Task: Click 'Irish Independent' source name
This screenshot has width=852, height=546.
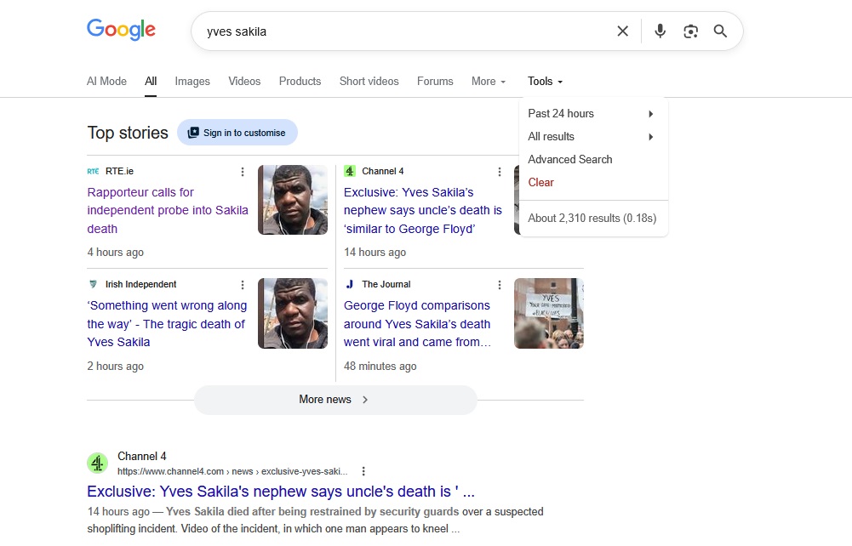Action: 140,284
